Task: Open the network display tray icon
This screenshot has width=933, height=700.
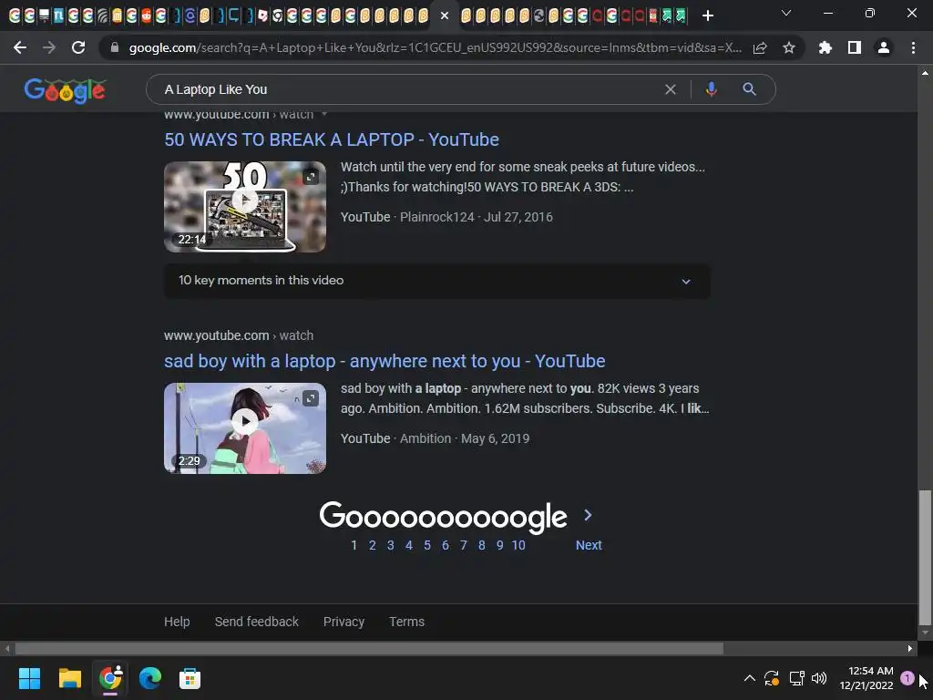Action: pos(796,678)
